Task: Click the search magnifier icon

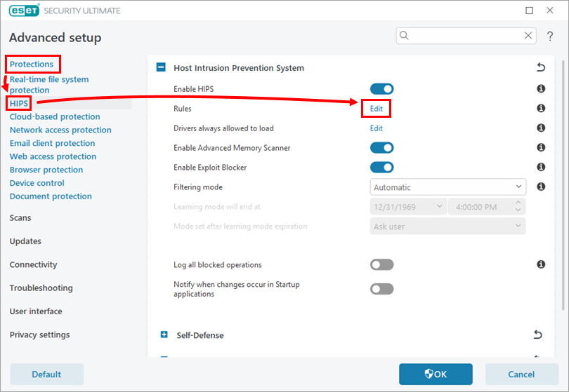Action: [x=404, y=35]
